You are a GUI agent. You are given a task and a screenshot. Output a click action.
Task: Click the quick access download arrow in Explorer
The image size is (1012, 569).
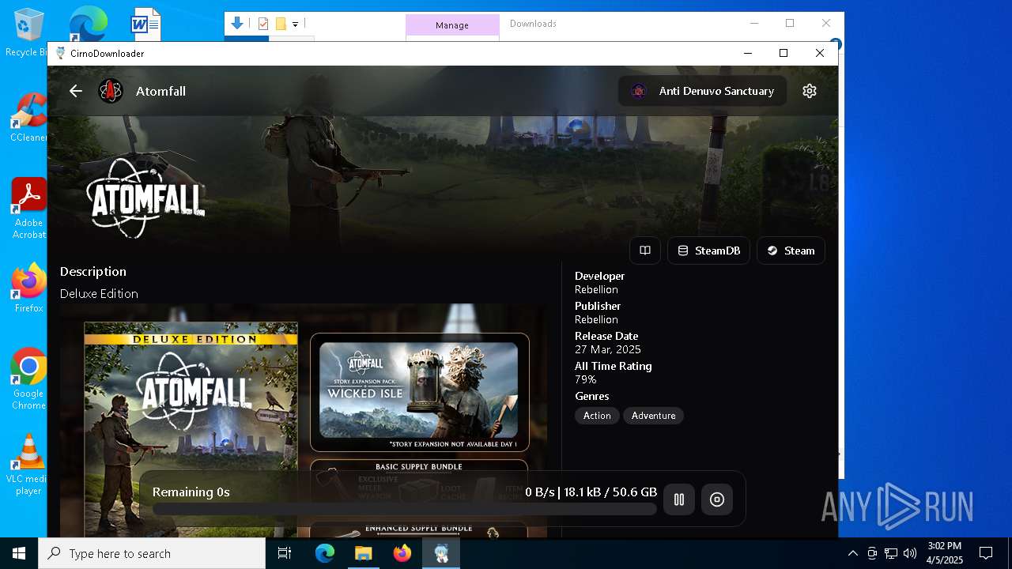236,24
